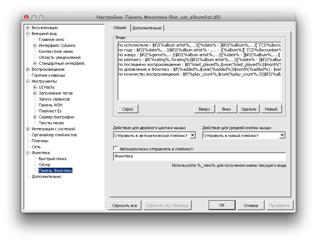317x242 pixels.
Task: Open the middle mouse button action dropdown
Action: pyautogui.click(x=282, y=136)
